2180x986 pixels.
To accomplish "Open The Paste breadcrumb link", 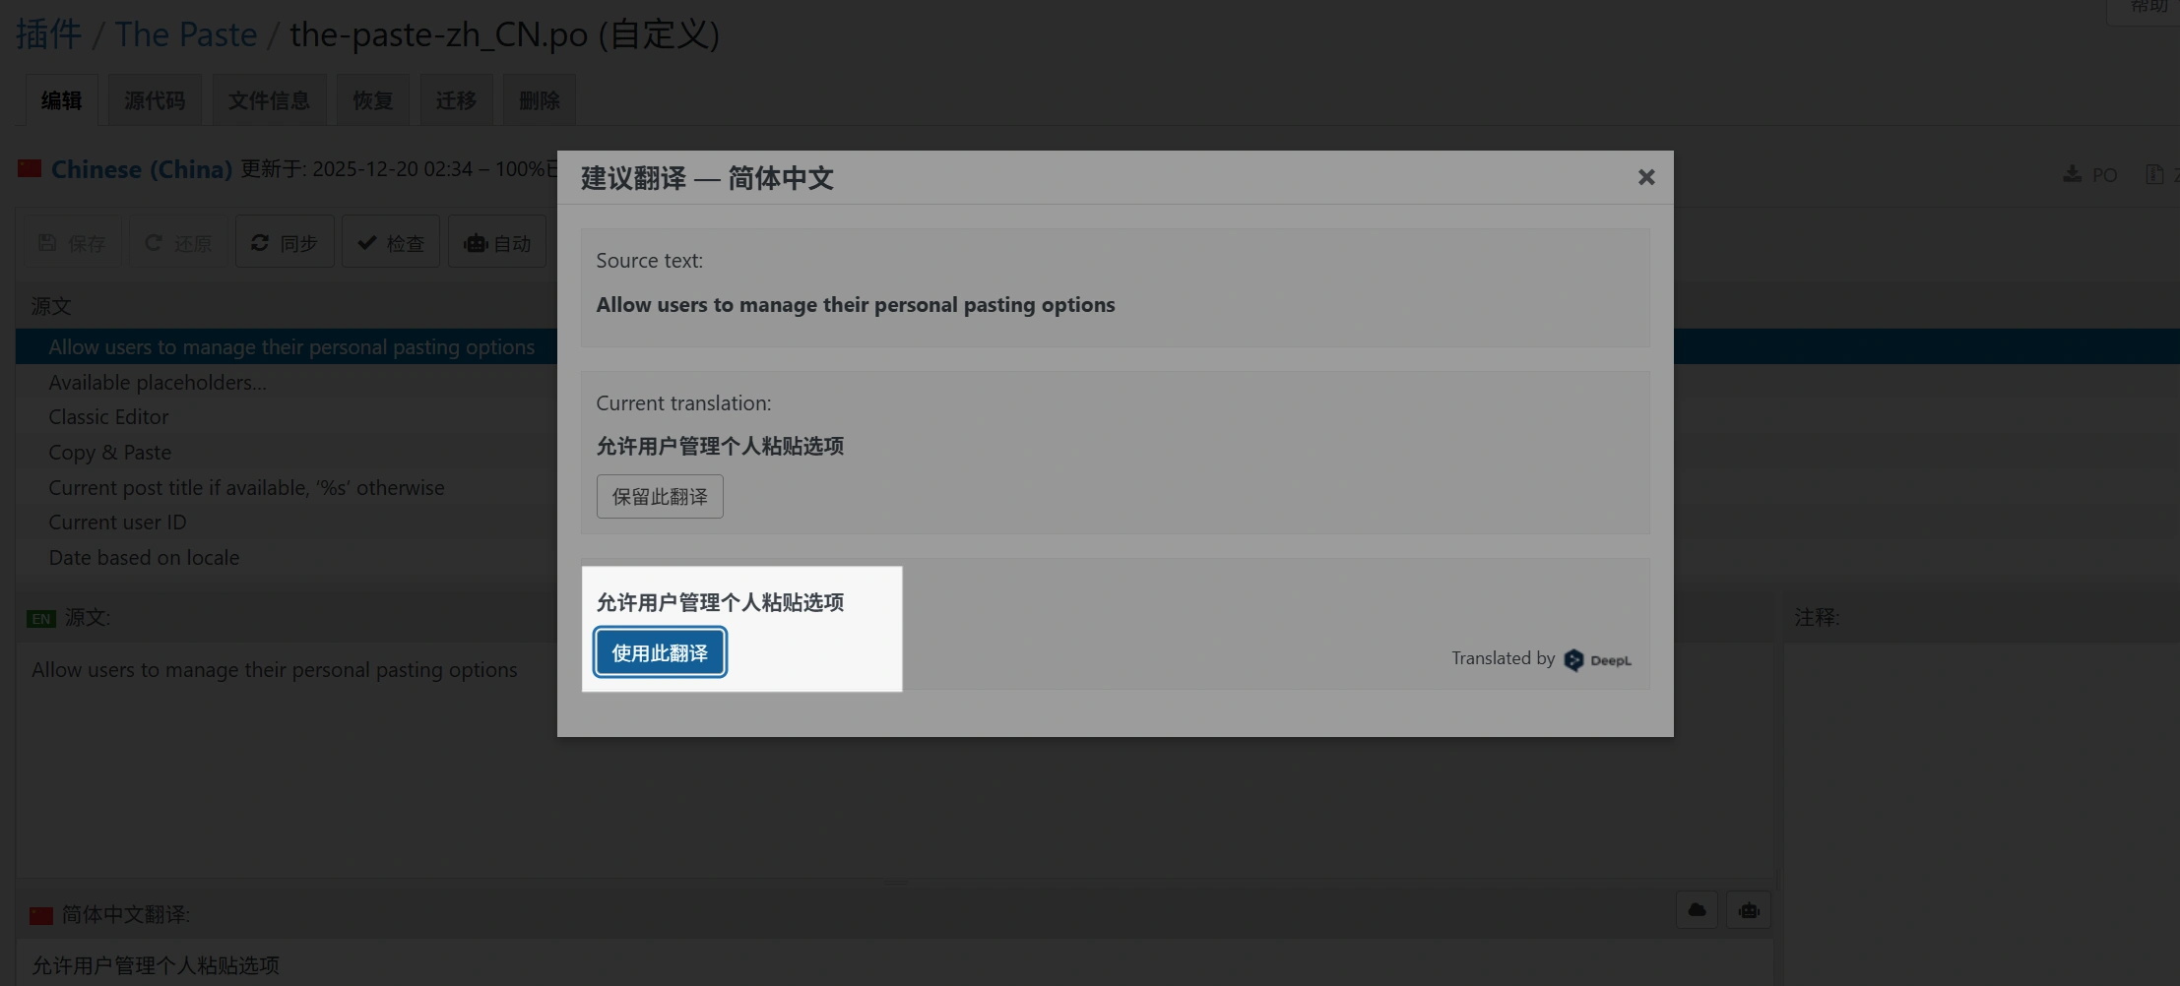I will [186, 34].
